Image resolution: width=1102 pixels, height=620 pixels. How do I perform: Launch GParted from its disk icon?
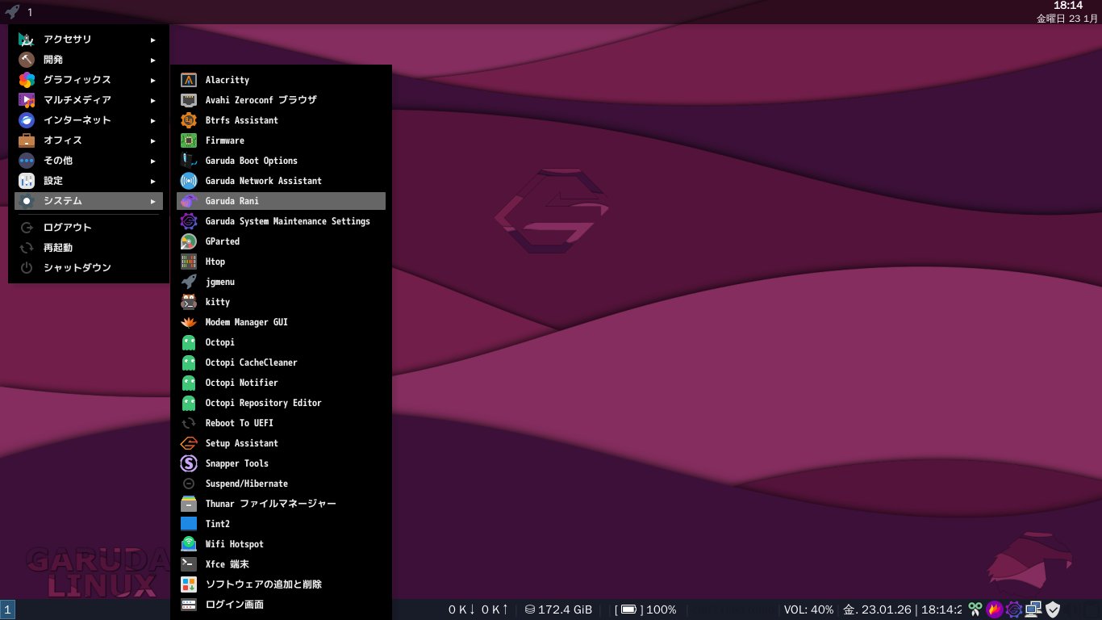pos(189,241)
